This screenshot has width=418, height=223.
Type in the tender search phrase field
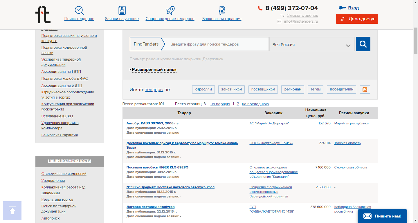[x=218, y=44]
